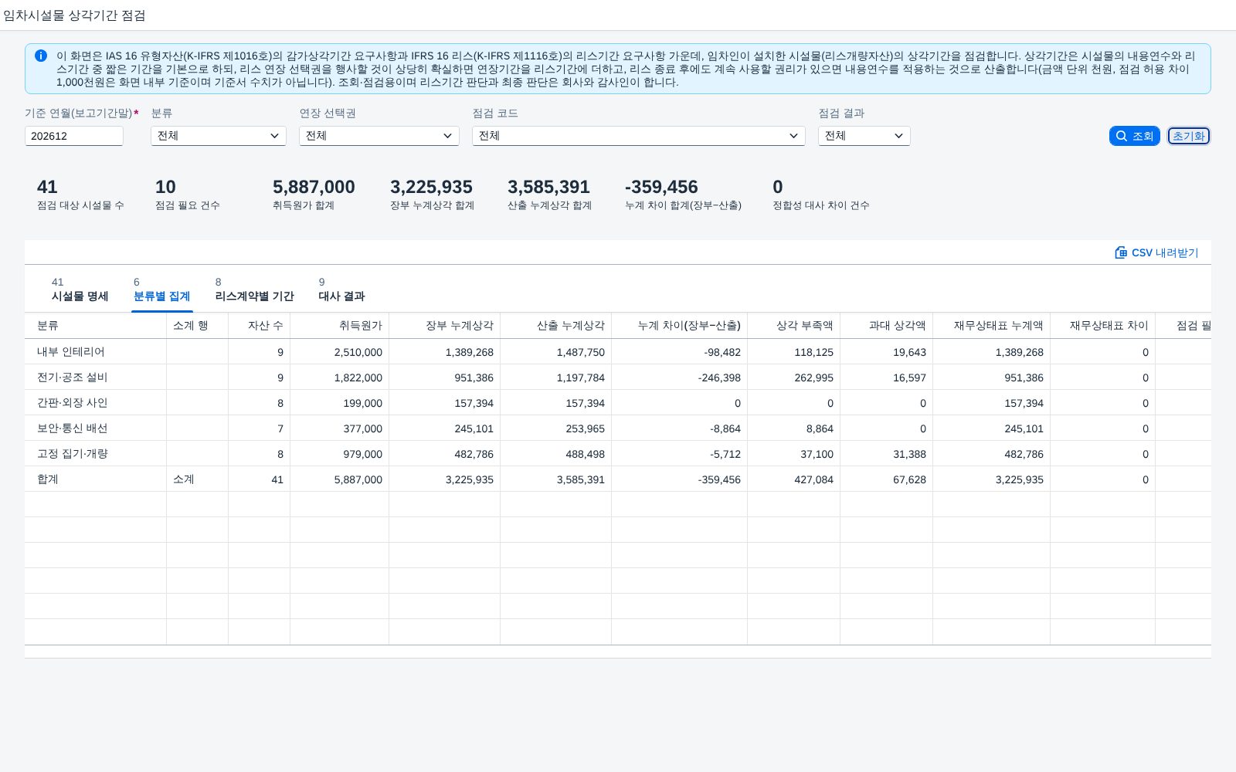Download data via CSV 내려받기
This screenshot has width=1236, height=772.
tap(1157, 252)
